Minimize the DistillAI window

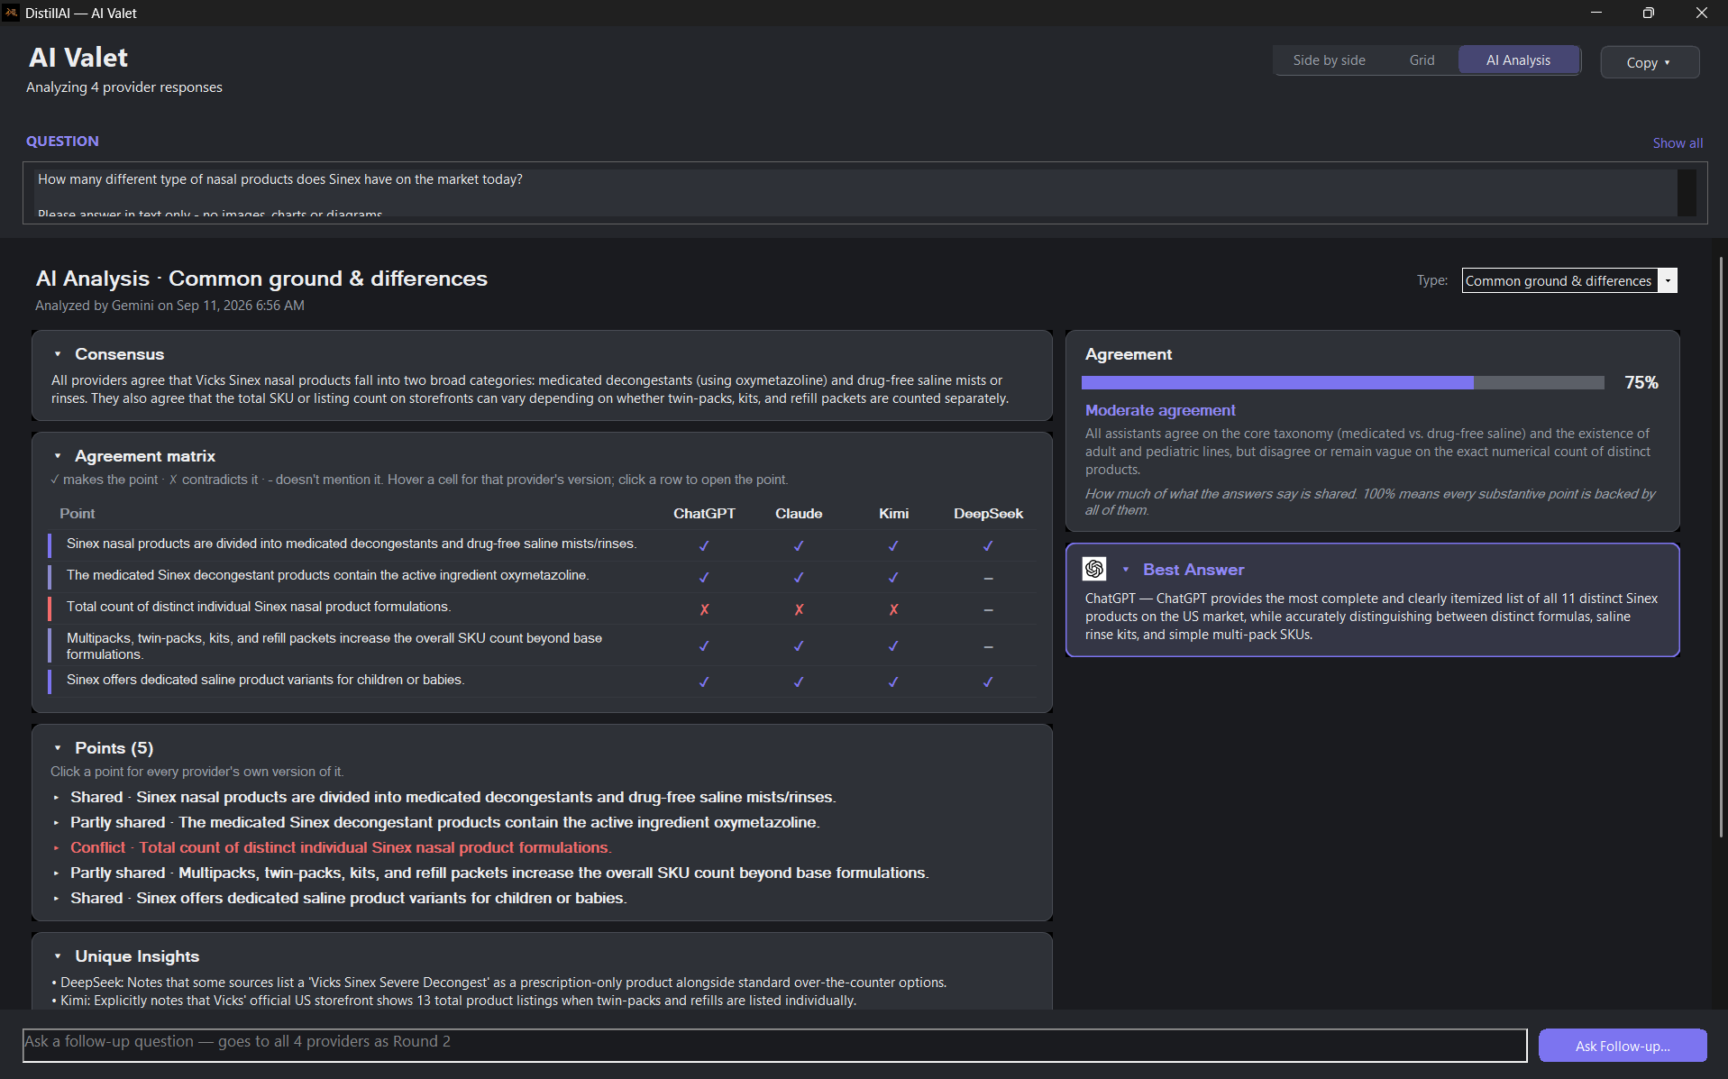tap(1595, 13)
